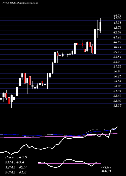126x176 pixels.
Task: Pick the 38.84 price label
Action: pyautogui.click(x=117, y=57)
